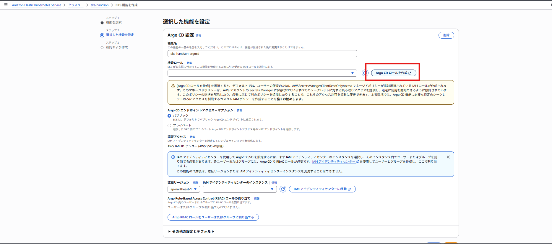Open 情報 link next to Argo CD 設定
552x244 pixels.
pyautogui.click(x=198, y=36)
